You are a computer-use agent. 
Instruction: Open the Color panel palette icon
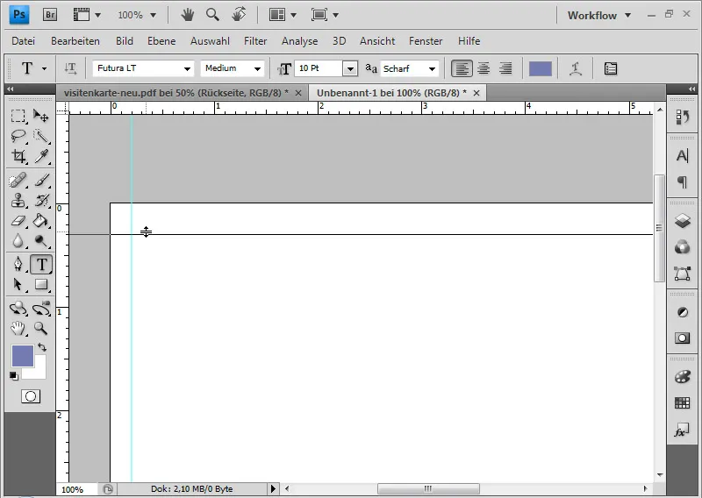pos(683,377)
